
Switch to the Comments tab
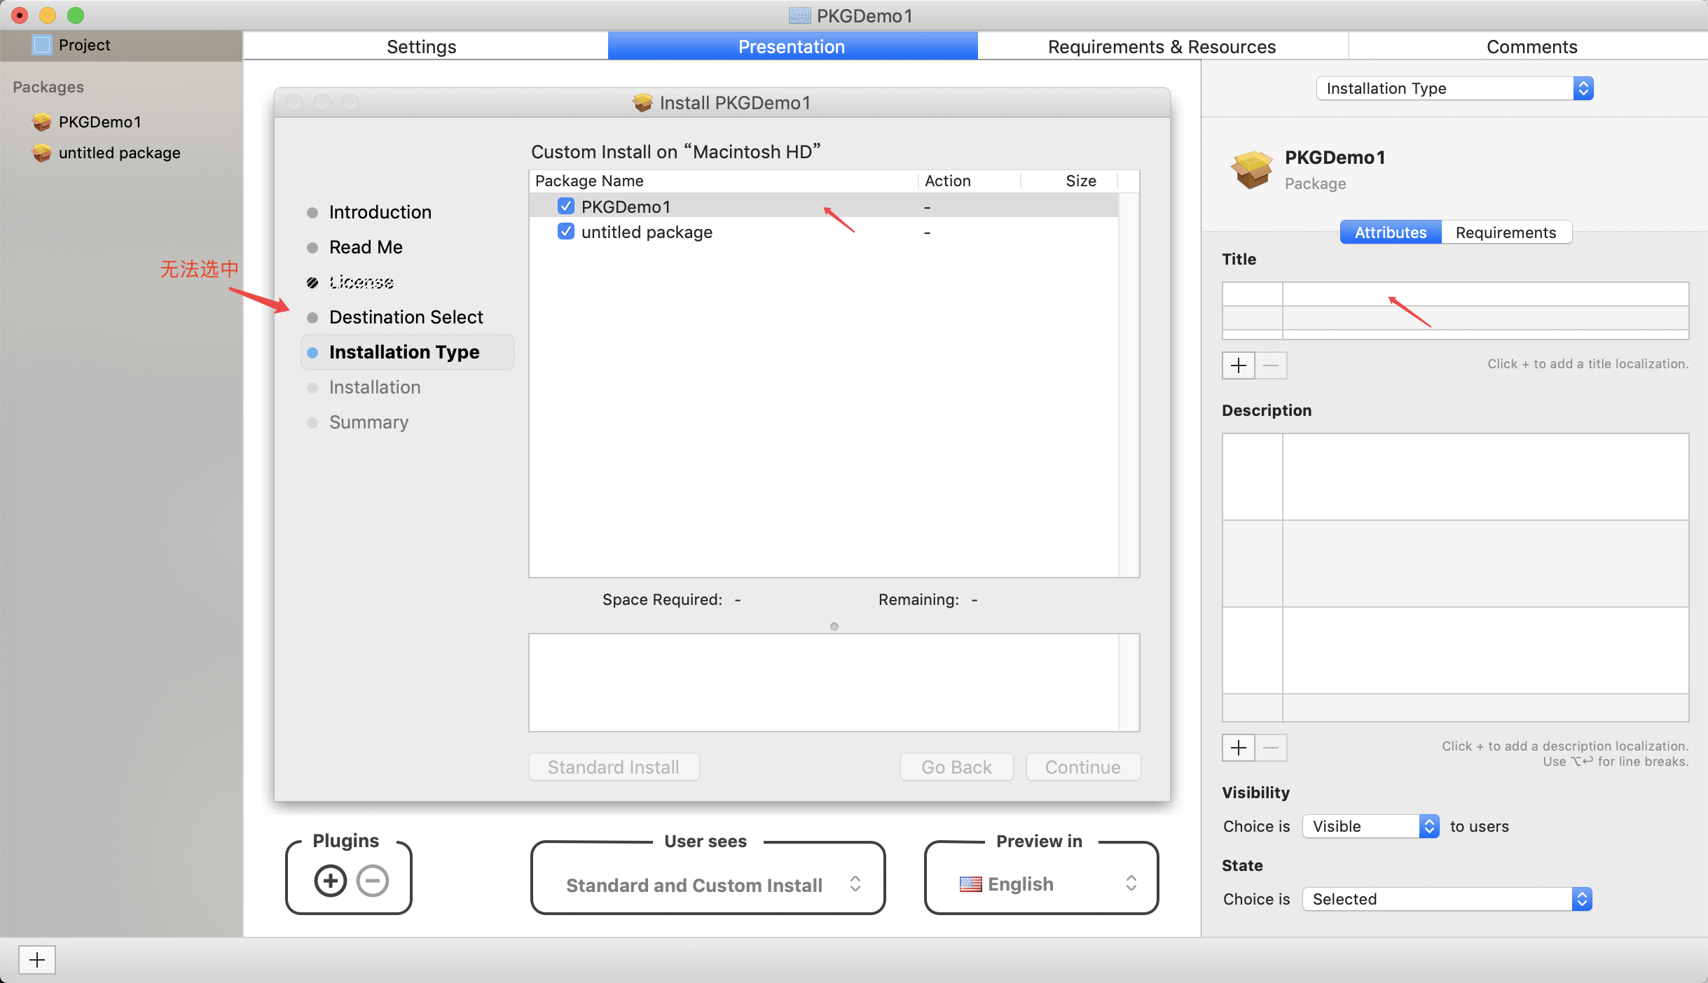coord(1531,46)
